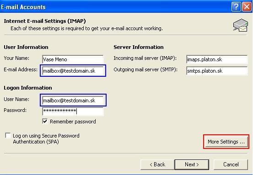
Task: Click the Server Information heading
Action: (x=139, y=47)
